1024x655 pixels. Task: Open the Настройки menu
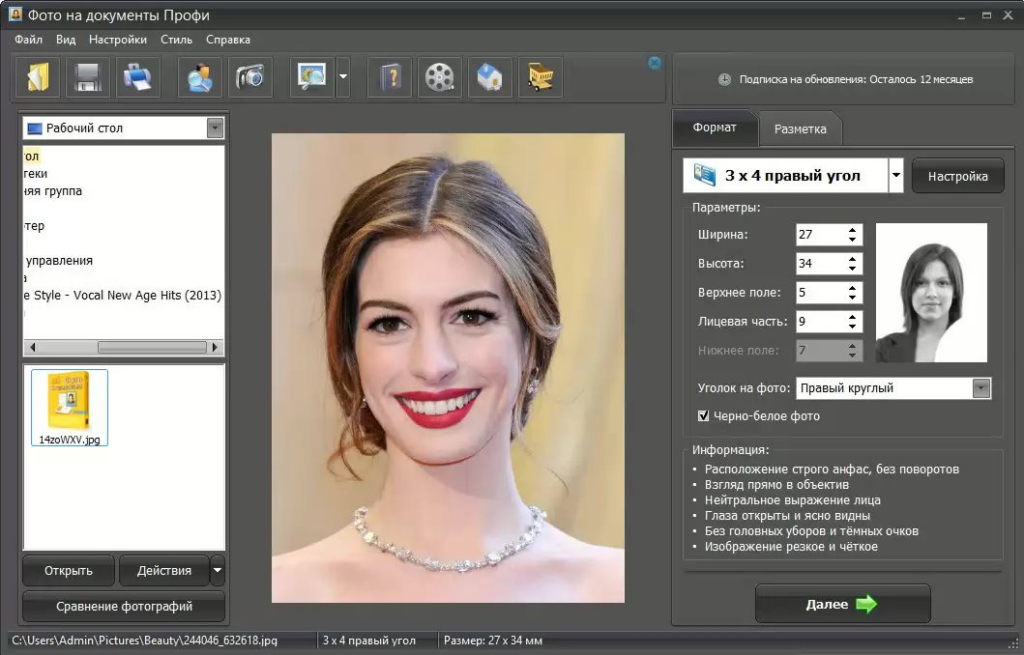[117, 40]
